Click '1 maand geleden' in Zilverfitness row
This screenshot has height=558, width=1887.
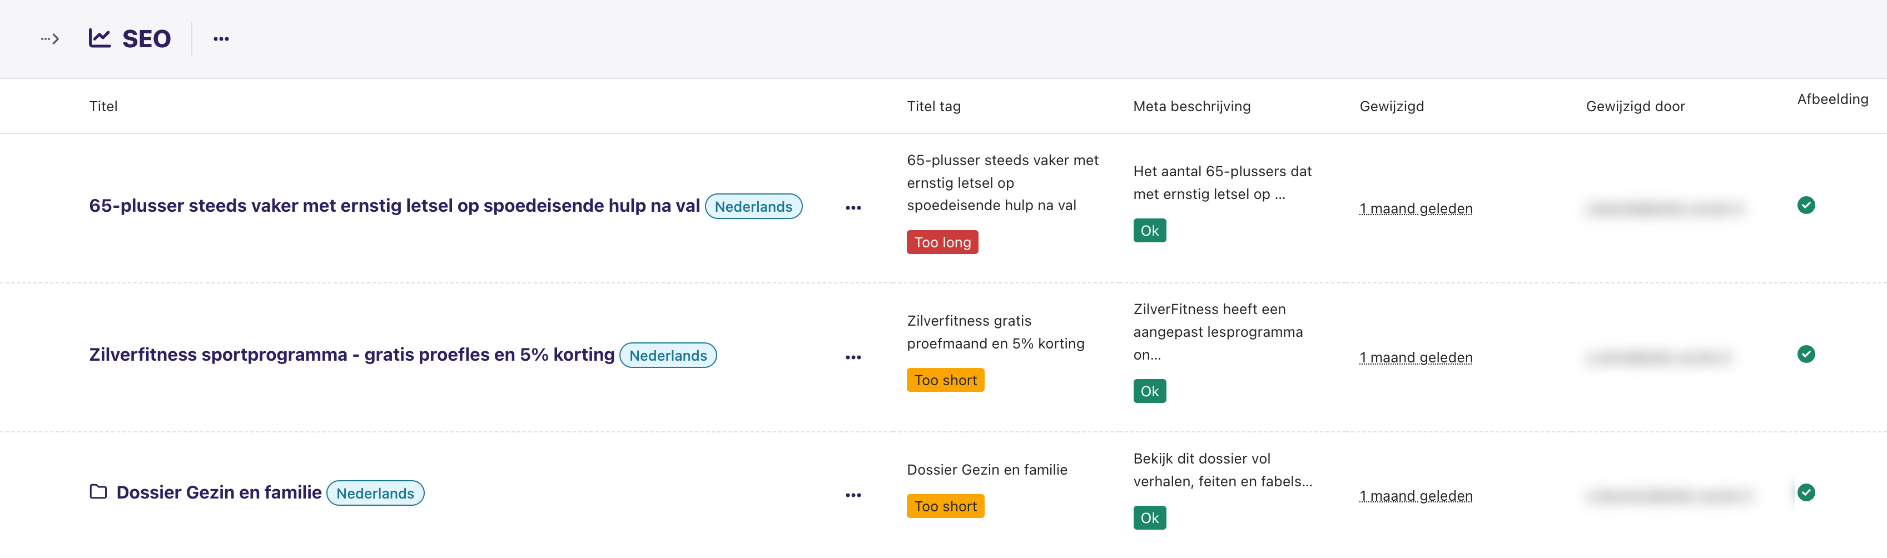pos(1416,357)
